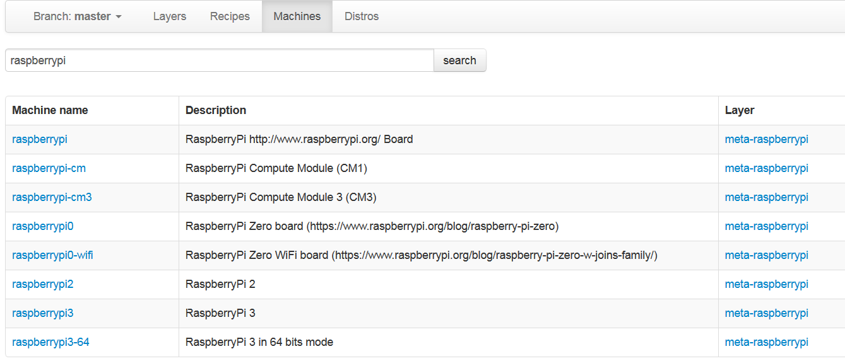Viewport: 845px width, 361px height.
Task: Open the raspberrypi2 machine link
Action: coord(43,284)
